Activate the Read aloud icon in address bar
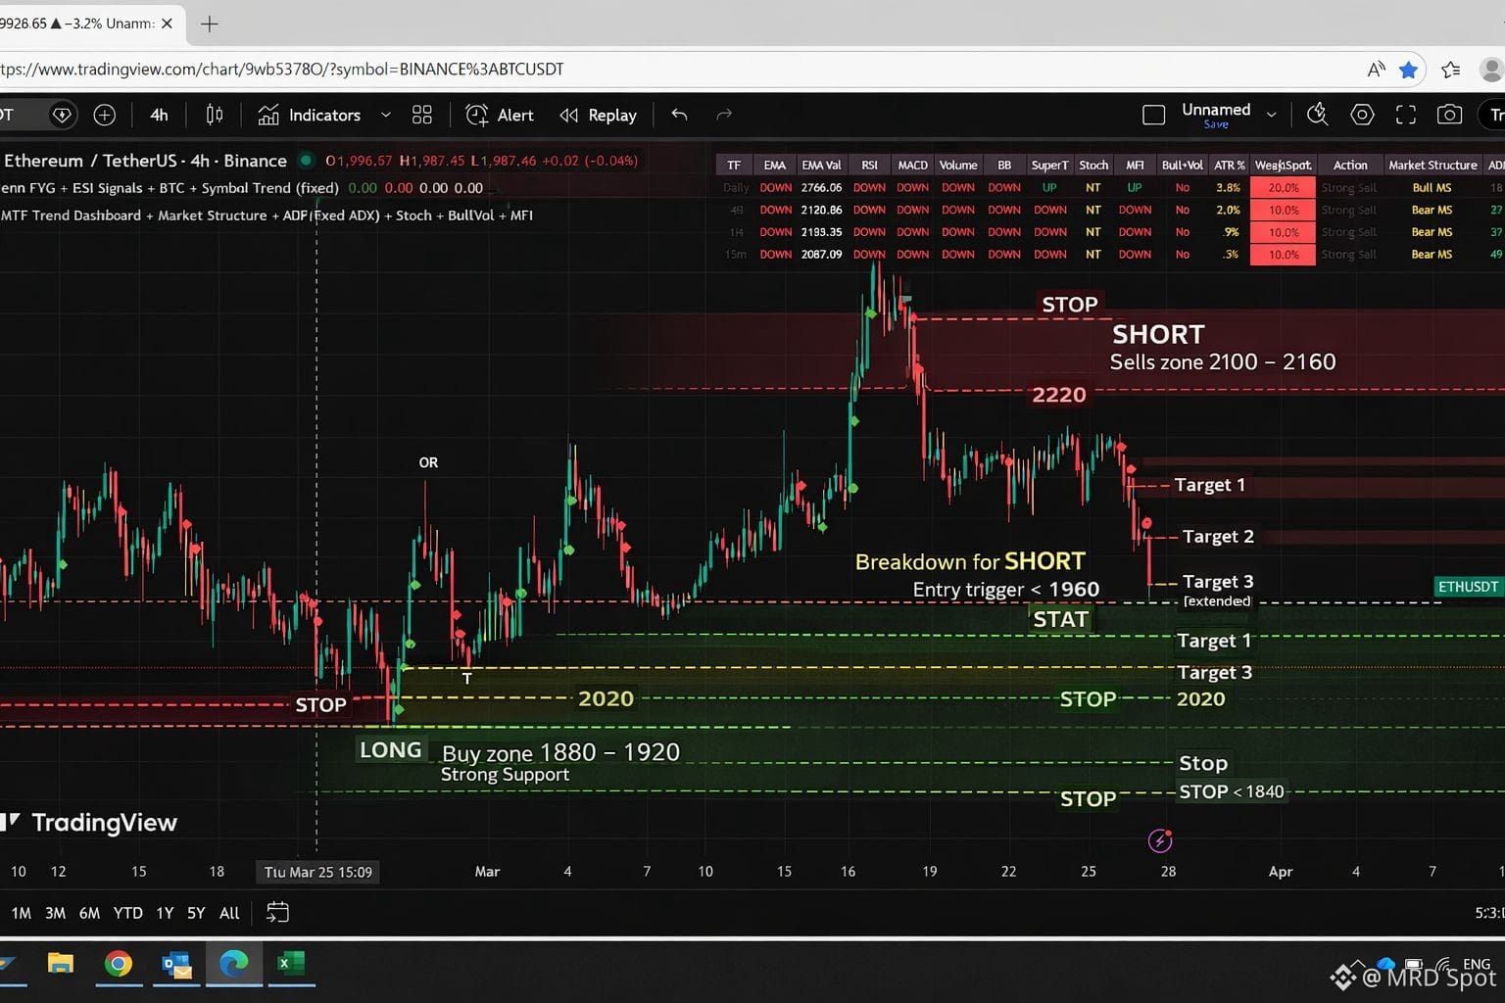This screenshot has width=1505, height=1003. [1376, 70]
